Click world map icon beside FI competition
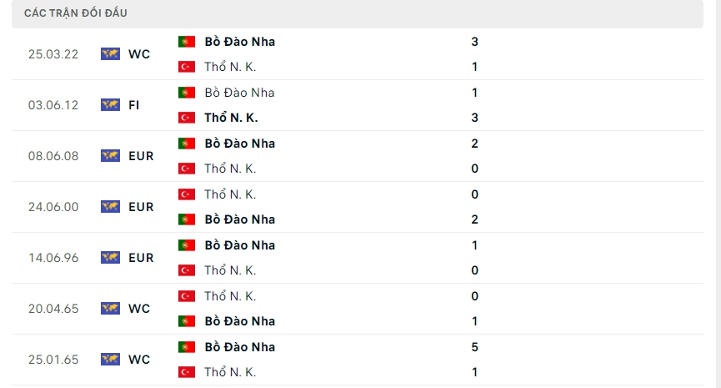 [110, 105]
